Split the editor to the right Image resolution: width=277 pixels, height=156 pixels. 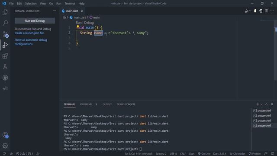pyautogui.click(x=267, y=11)
